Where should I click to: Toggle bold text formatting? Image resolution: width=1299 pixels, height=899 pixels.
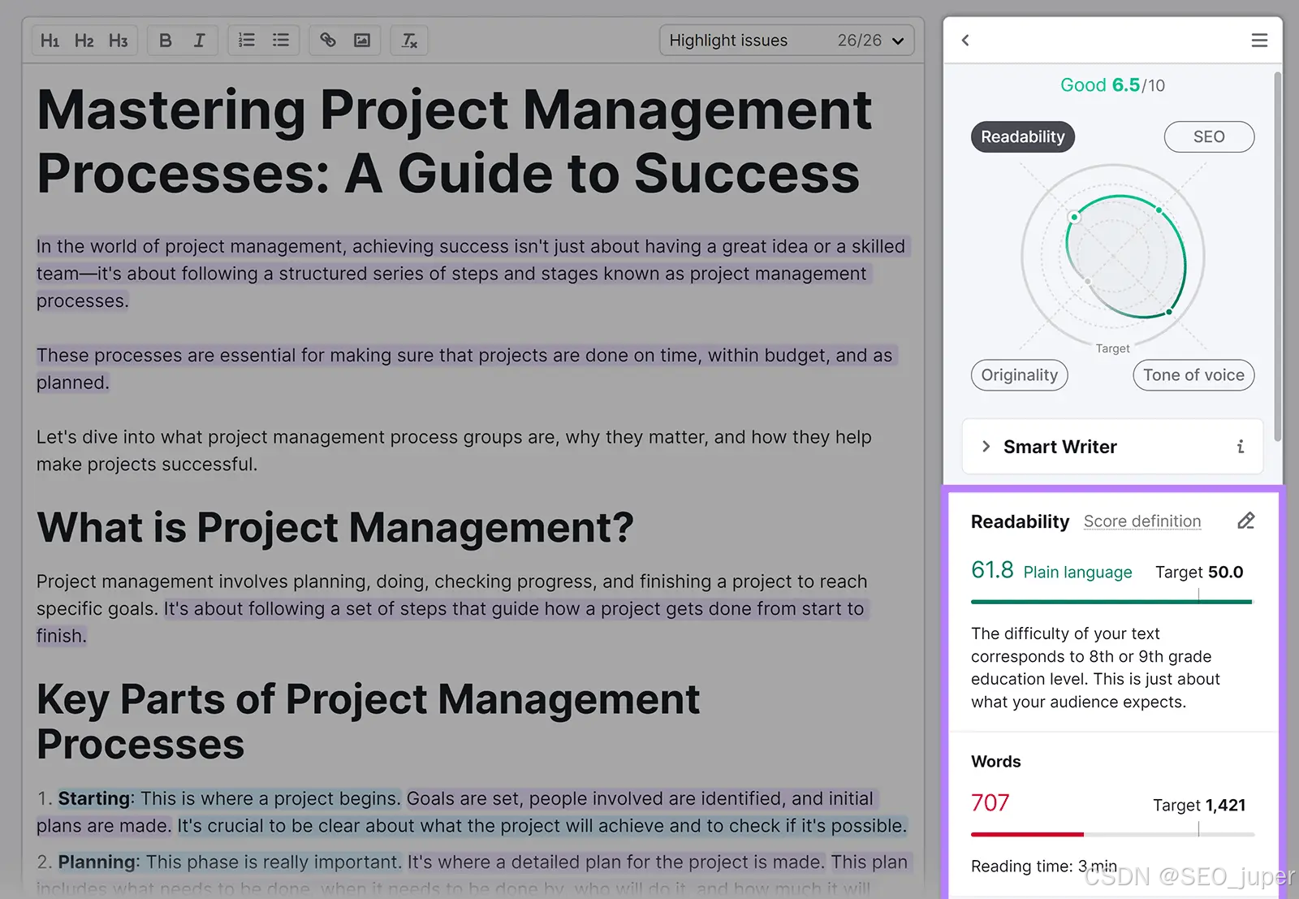166,41
